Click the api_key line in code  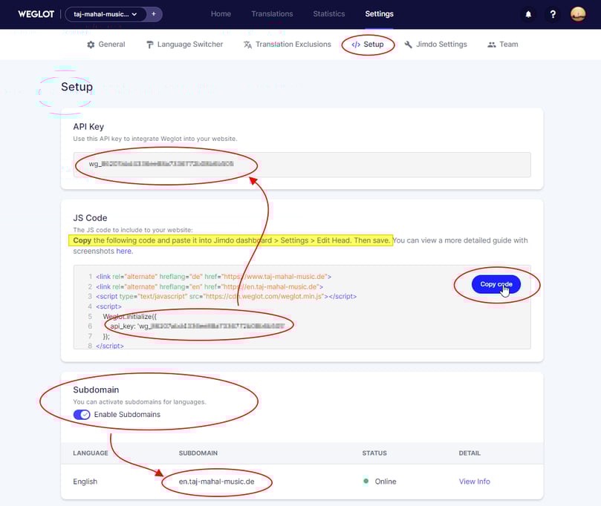[x=198, y=326]
